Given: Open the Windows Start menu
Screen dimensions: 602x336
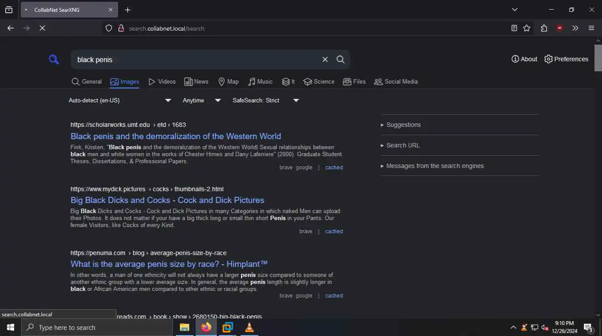Looking at the screenshot, I should tap(10, 327).
